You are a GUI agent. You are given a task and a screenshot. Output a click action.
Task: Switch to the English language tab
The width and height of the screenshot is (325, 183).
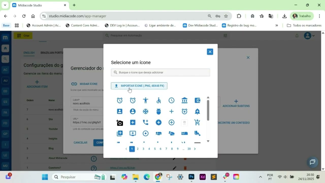tap(29, 53)
